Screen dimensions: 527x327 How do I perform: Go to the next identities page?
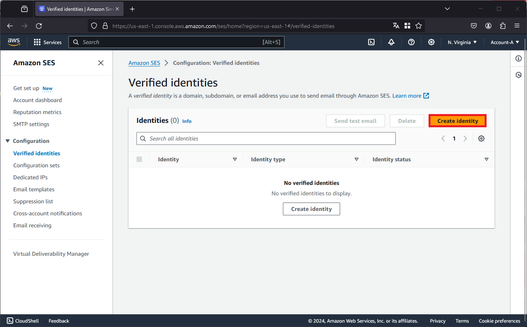tap(465, 138)
